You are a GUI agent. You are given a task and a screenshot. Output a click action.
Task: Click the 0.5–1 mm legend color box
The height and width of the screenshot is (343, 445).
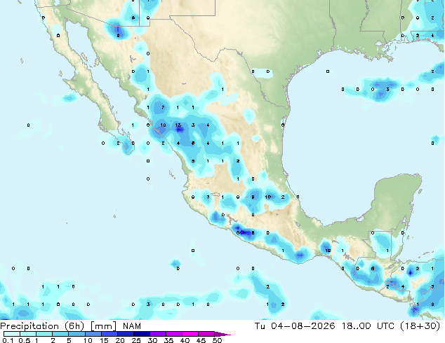tap(28, 334)
